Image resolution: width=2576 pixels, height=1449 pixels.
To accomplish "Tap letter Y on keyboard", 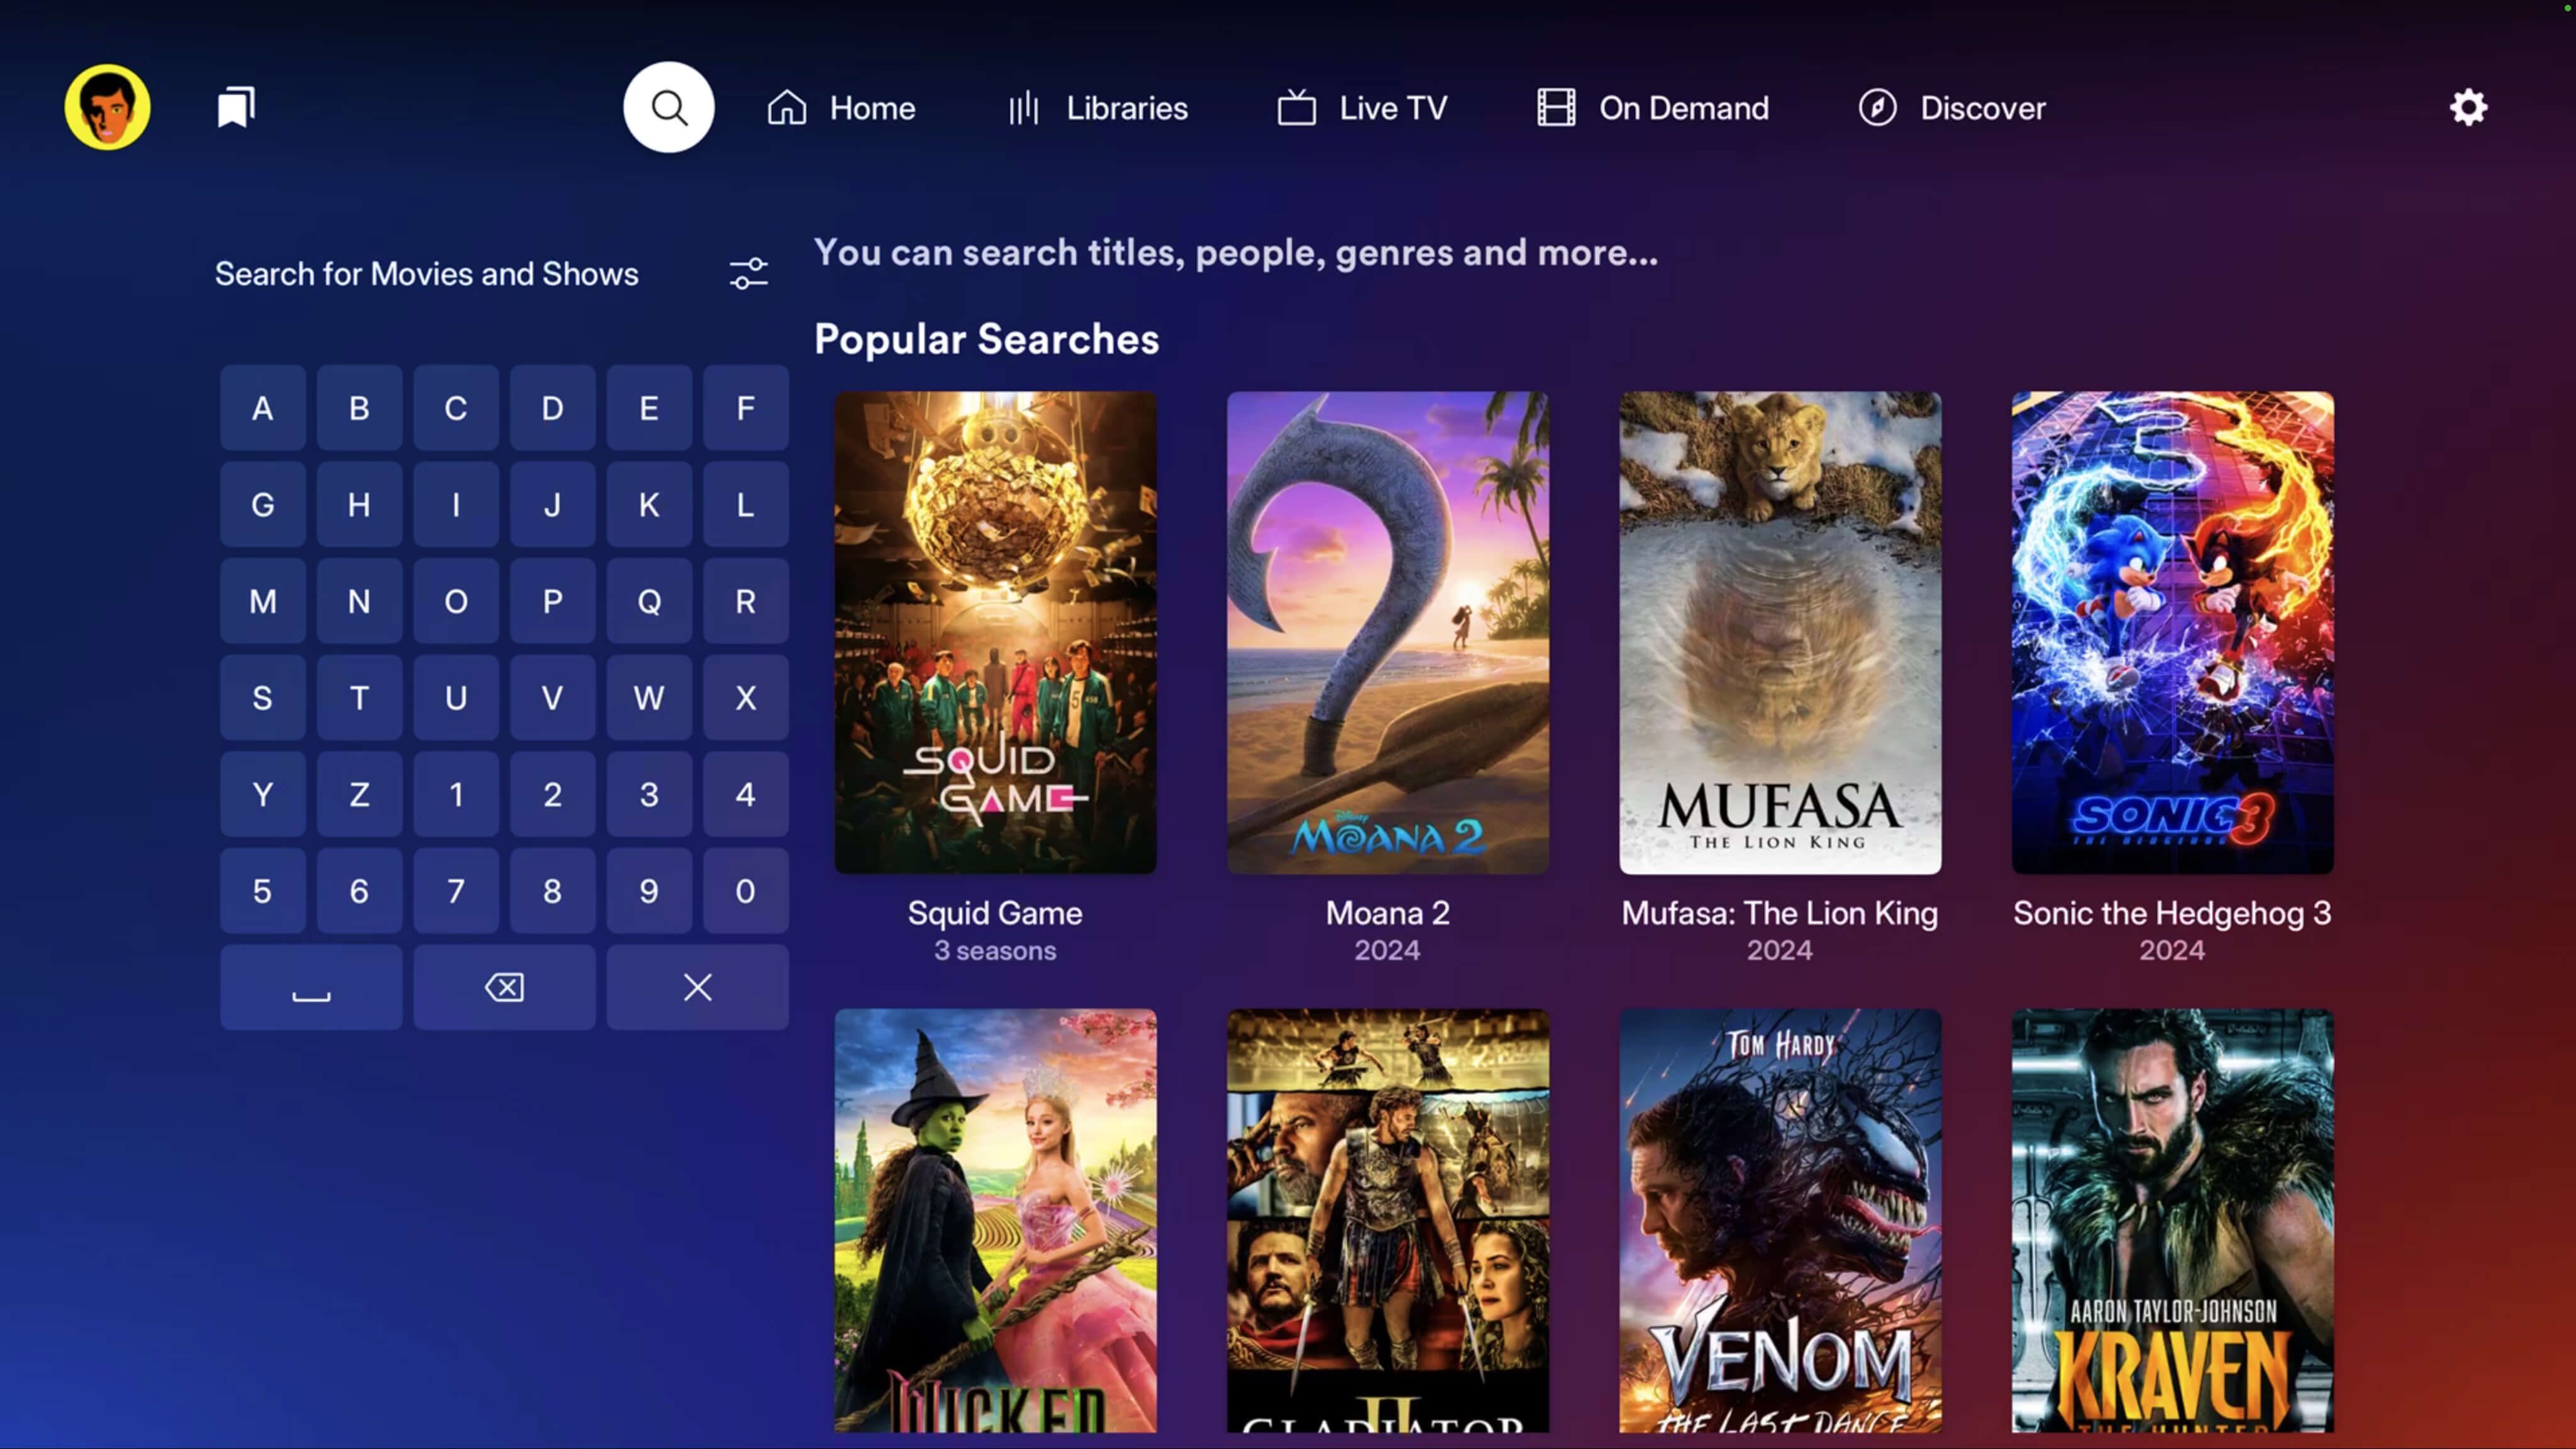I will point(262,794).
